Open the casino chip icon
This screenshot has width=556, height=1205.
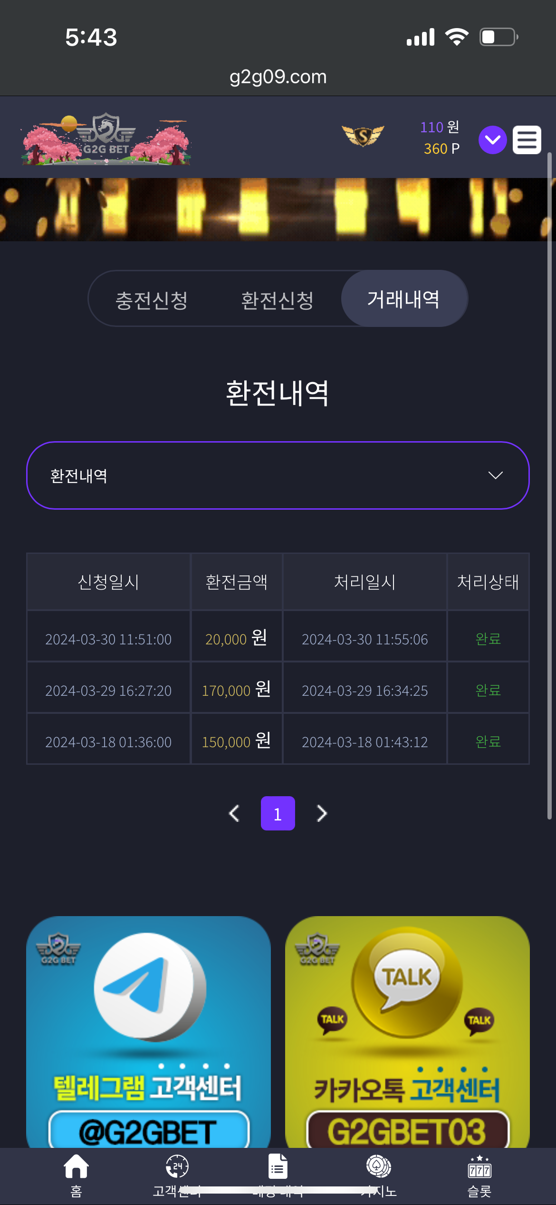click(x=379, y=1166)
